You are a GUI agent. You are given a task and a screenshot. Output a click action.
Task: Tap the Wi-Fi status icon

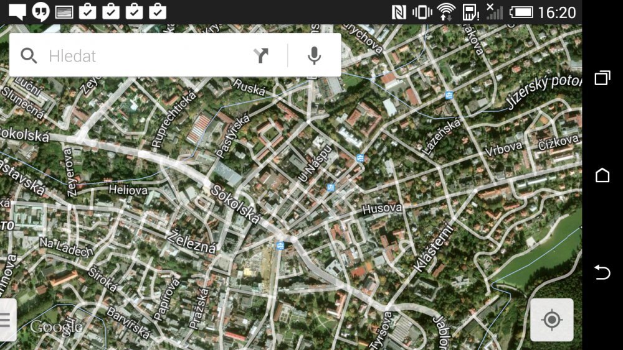click(x=445, y=12)
